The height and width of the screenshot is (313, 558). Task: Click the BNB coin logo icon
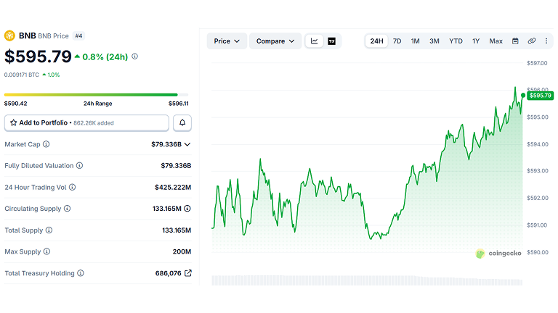pyautogui.click(x=9, y=36)
